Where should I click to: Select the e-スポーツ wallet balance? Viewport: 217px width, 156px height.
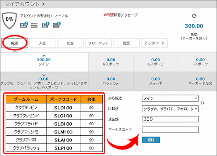click(x=156, y=62)
